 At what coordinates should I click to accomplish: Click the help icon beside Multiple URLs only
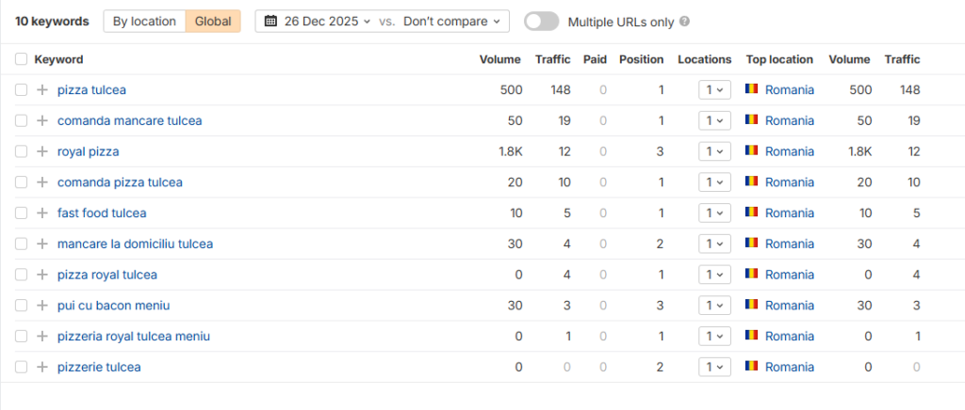(684, 22)
